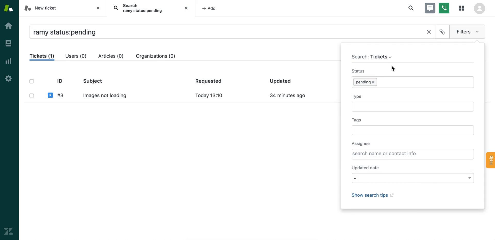Select the Articles (0) results tab
The width and height of the screenshot is (495, 240).
pos(111,56)
